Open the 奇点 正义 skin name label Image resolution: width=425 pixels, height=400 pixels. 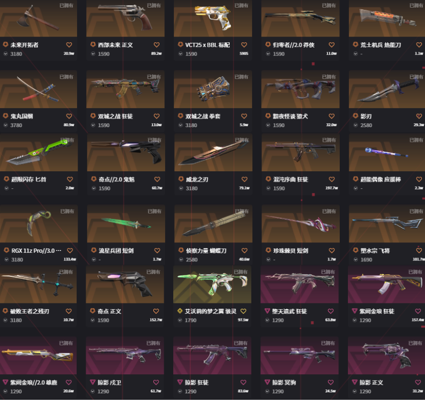point(109,311)
